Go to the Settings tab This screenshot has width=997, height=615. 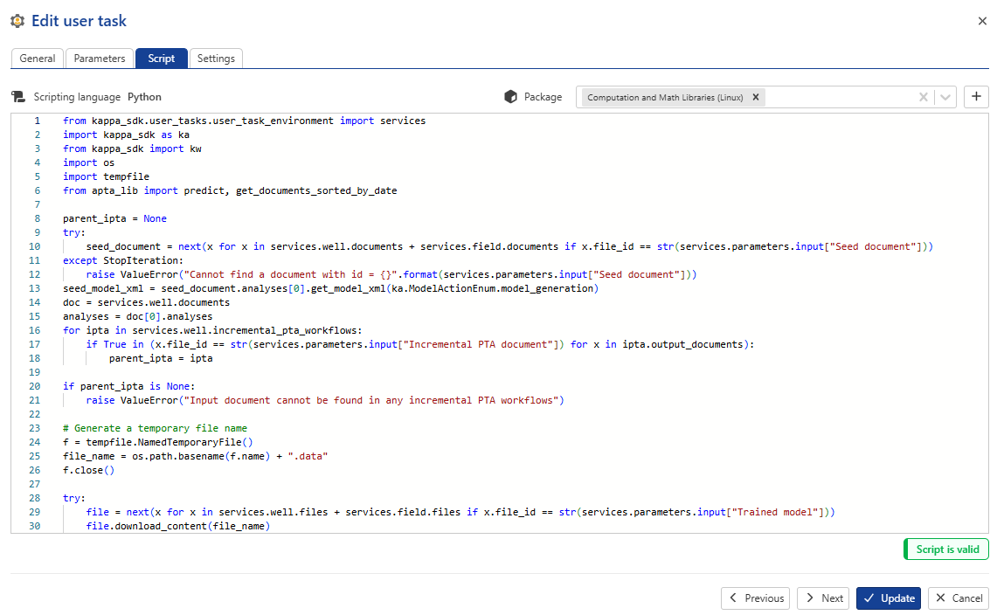tap(216, 59)
